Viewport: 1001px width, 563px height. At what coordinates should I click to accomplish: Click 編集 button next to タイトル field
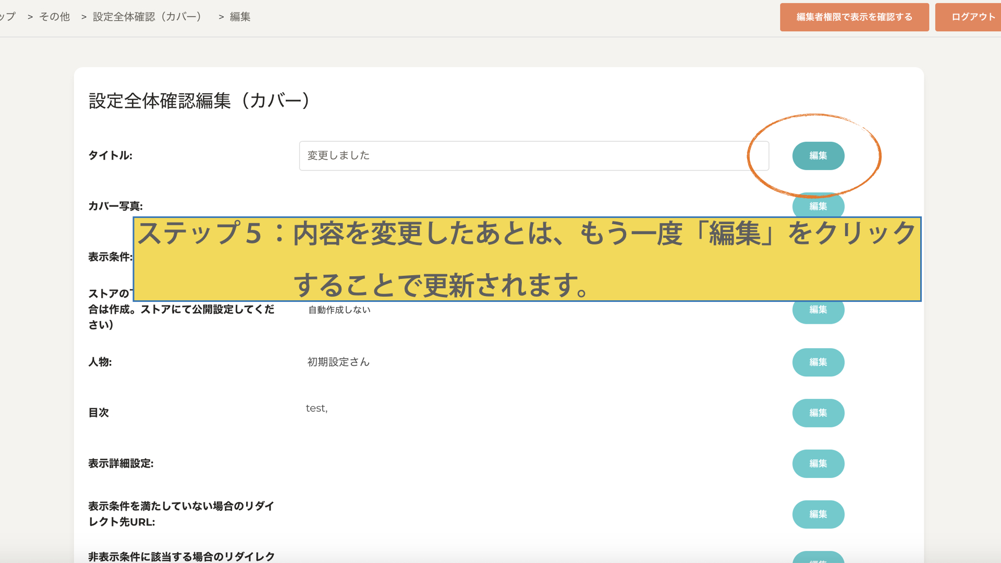(x=818, y=155)
